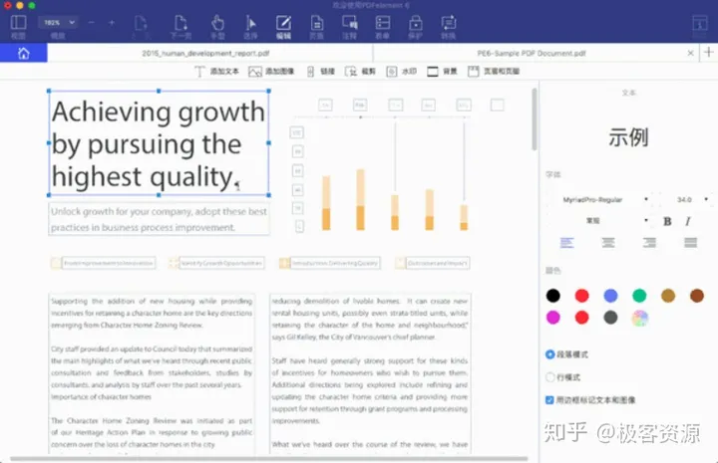Click paragraph starting 'reducing demolition'
Viewport: 718px width, 463px height.
tap(370, 319)
